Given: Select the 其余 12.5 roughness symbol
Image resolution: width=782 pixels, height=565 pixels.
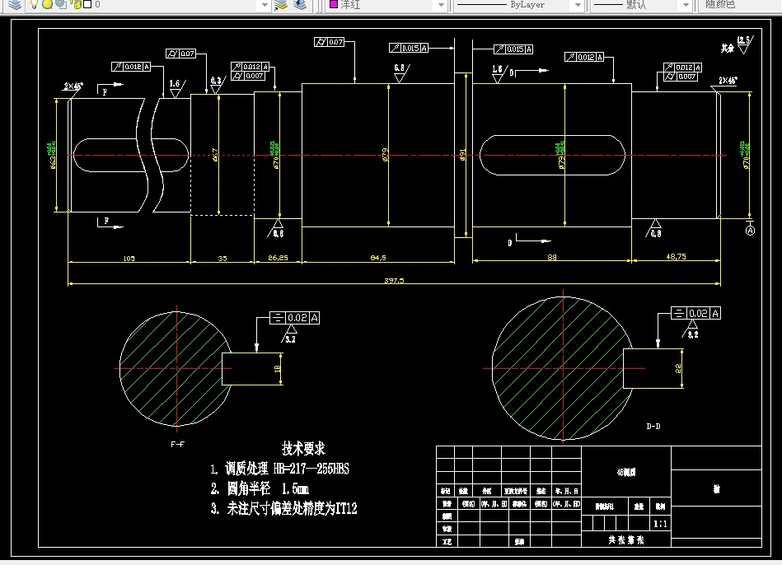Looking at the screenshot, I should coord(738,45).
